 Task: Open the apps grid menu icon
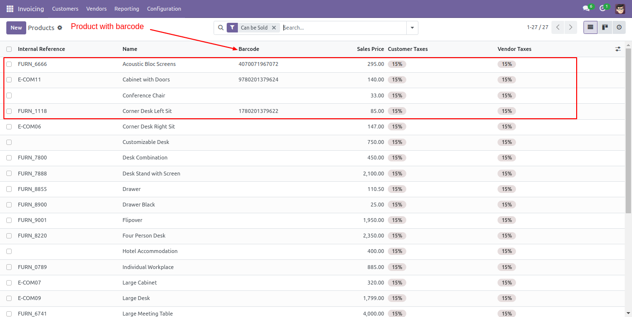pyautogui.click(x=10, y=9)
